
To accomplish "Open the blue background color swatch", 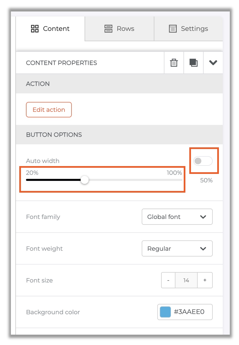I will click(165, 312).
